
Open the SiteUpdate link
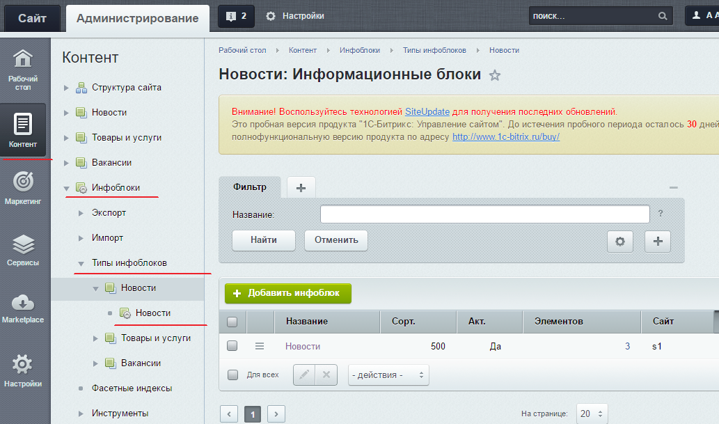click(427, 112)
